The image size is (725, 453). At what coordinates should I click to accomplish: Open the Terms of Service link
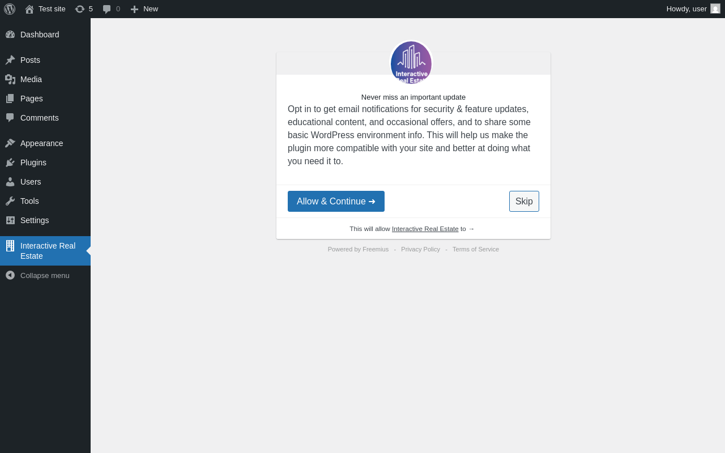pyautogui.click(x=476, y=249)
